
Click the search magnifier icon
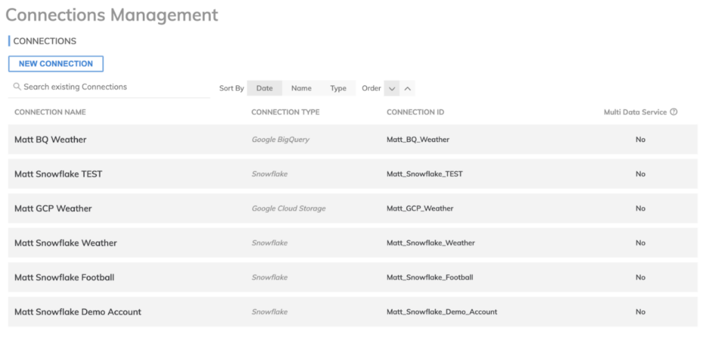pos(17,87)
